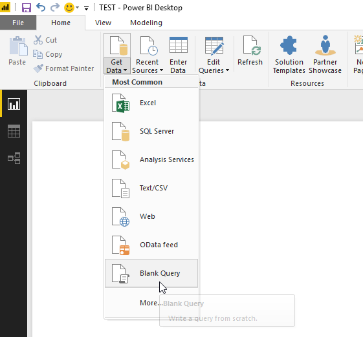Open the Modeling tab
Screen dimensions: 363x337
click(x=146, y=23)
